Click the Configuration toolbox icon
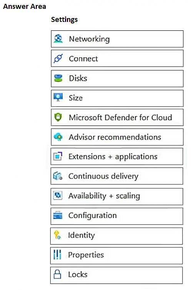193x290 pixels. tap(58, 215)
